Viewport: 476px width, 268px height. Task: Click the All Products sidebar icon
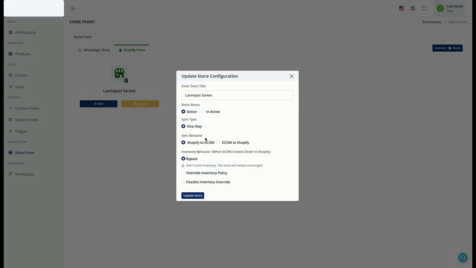(x=10, y=32)
